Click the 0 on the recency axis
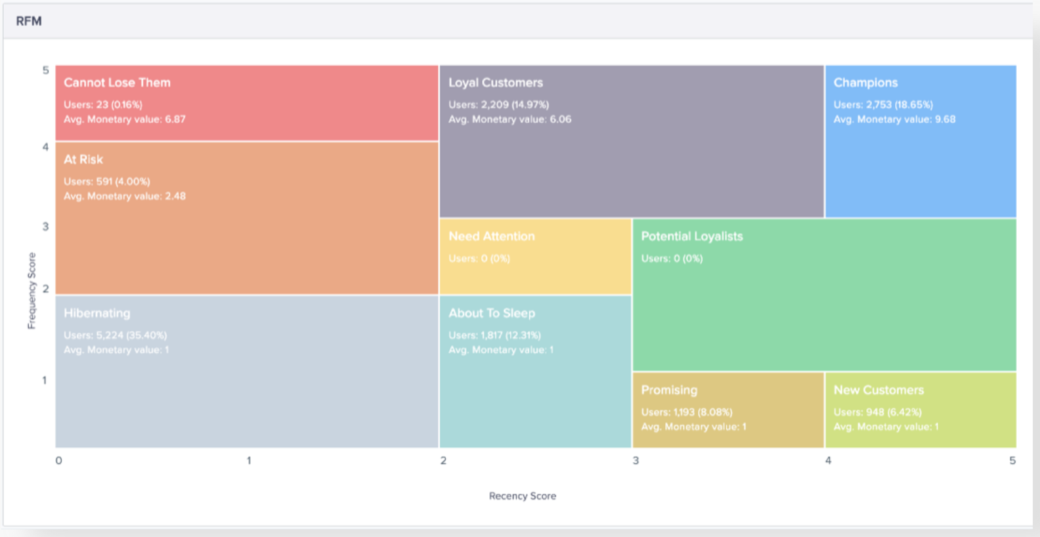 (58, 460)
